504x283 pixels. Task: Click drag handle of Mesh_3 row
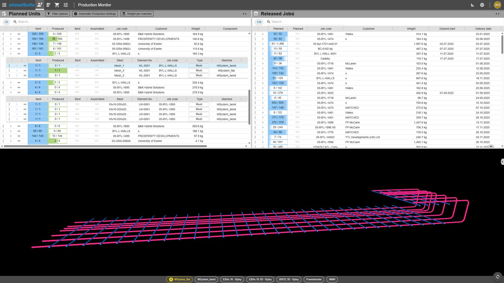point(25,70)
